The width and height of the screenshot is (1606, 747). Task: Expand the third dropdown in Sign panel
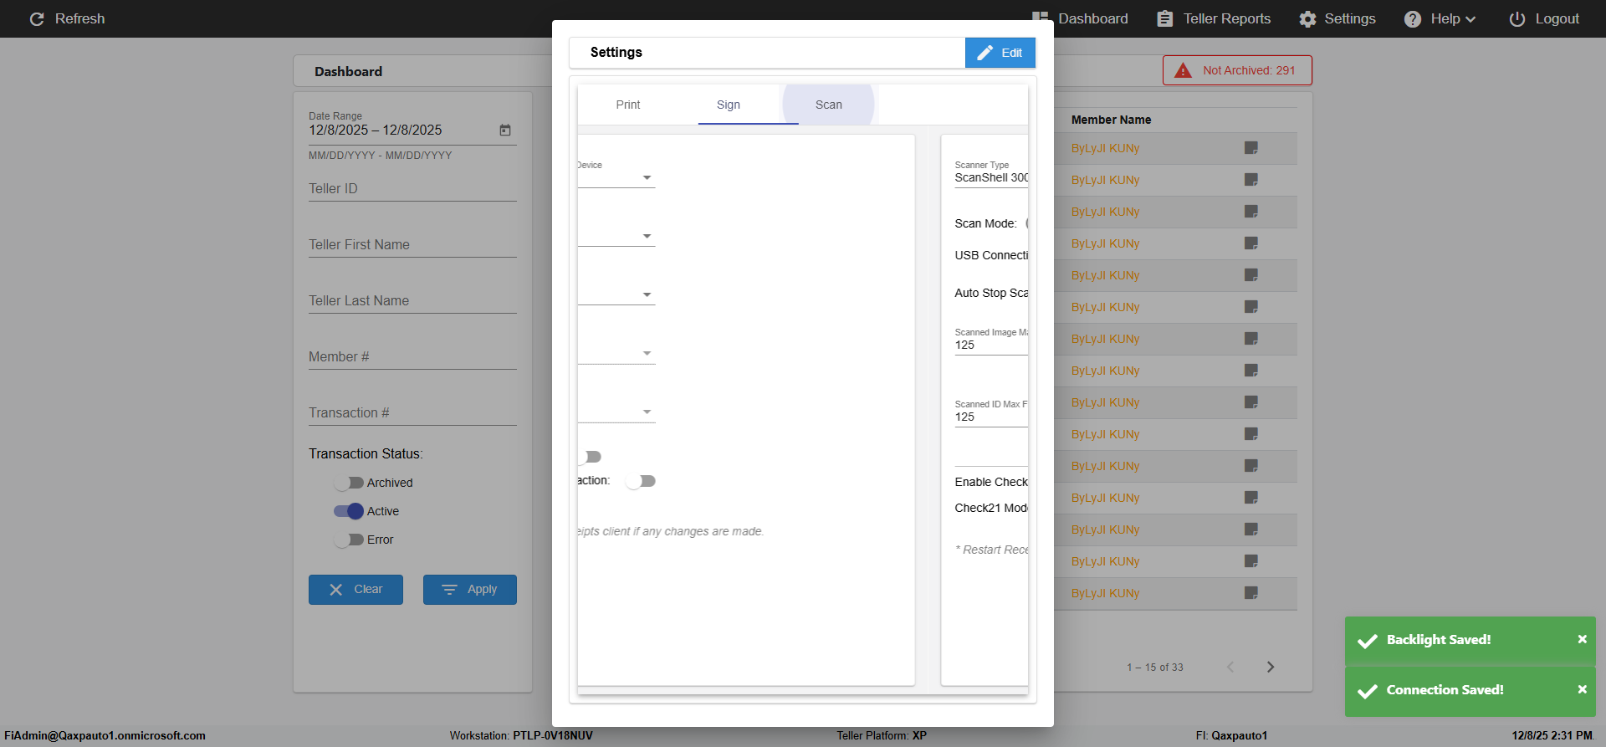point(647,295)
